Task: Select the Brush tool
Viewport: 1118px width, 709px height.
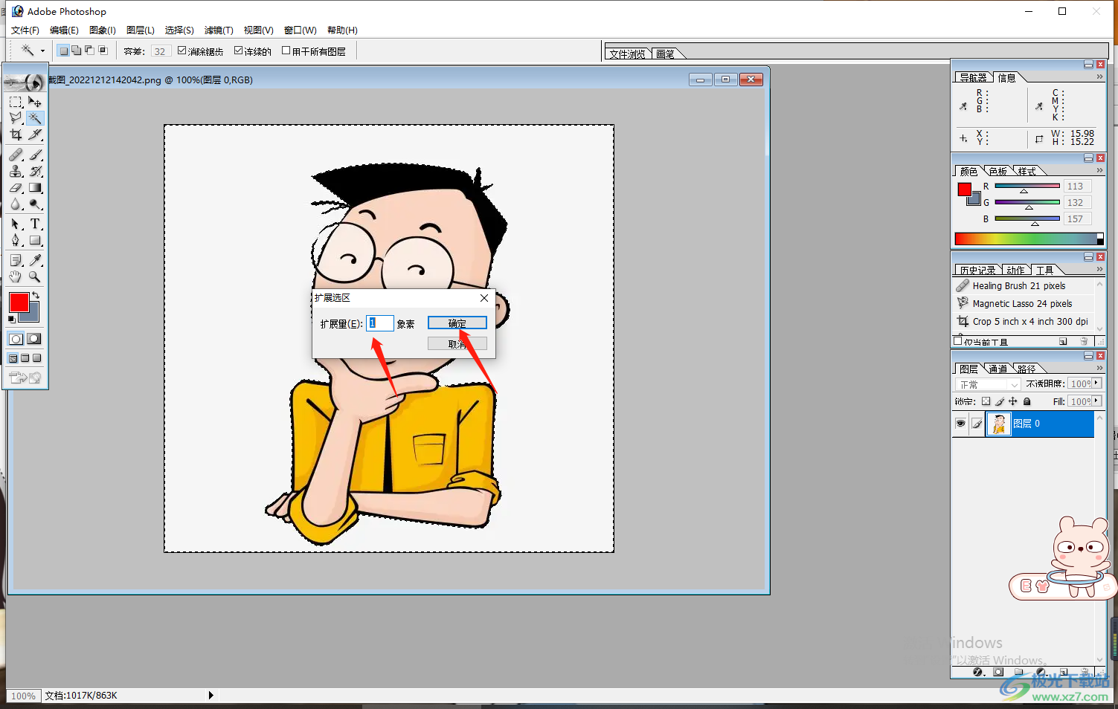Action: point(35,155)
